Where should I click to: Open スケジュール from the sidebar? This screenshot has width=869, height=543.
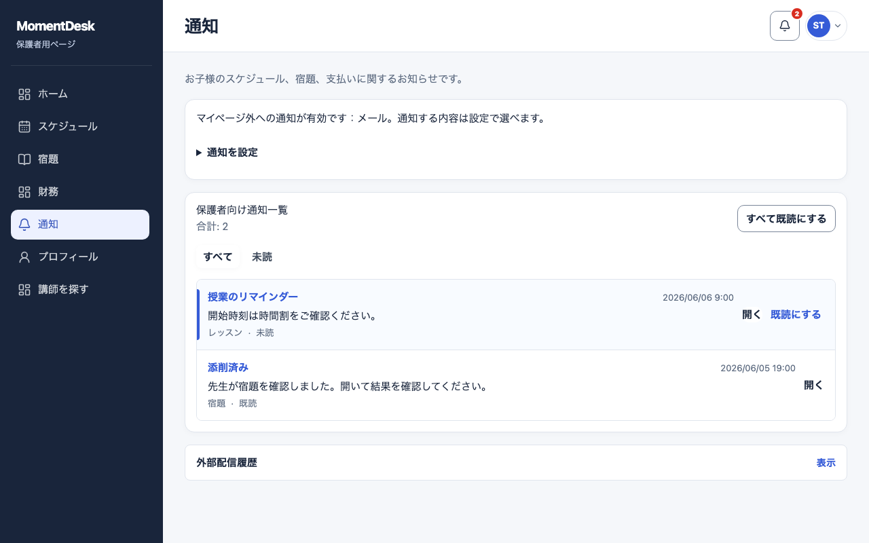[x=80, y=127]
